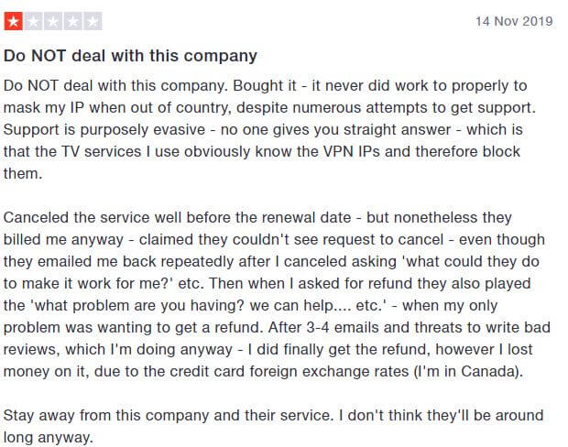Viewport: 568px width, 447px height.
Task: Click the paragraph starting 'Do NOT deal with'
Action: click(x=269, y=130)
